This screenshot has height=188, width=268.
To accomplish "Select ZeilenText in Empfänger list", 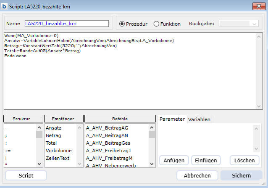I will click(58, 158).
